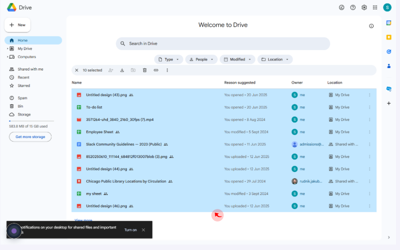Screen dimensions: 400x250
Task: Click the New button
Action: tap(17, 25)
